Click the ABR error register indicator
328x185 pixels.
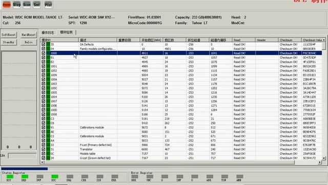tap(210, 177)
